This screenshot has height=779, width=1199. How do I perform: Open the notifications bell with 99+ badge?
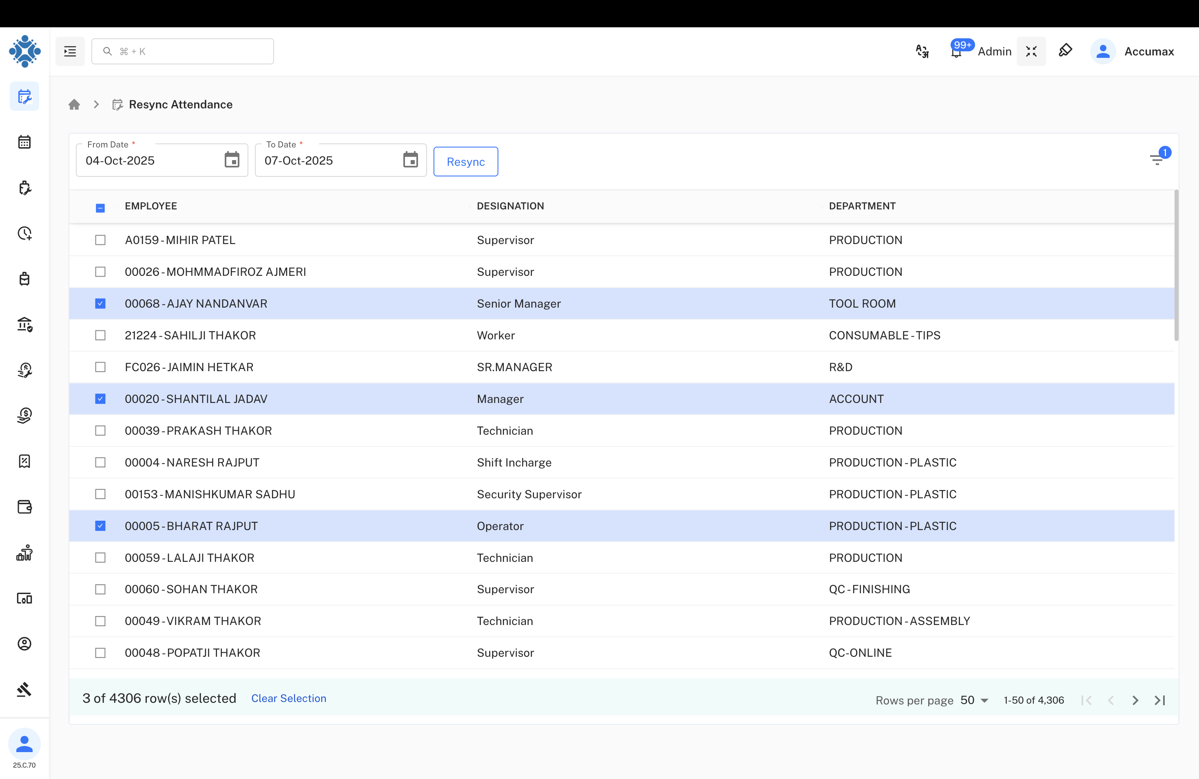click(956, 51)
